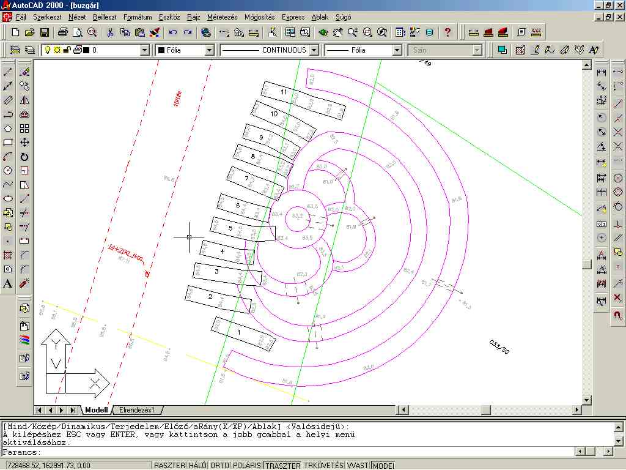The image size is (626, 470).
Task: Expand the layer list dropdown
Action: (x=145, y=50)
